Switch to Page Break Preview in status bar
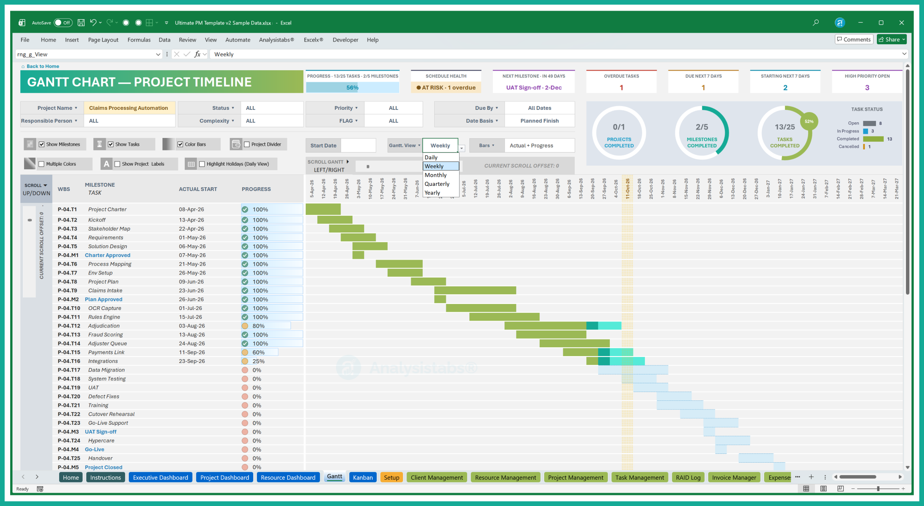The image size is (924, 506). tap(840, 489)
